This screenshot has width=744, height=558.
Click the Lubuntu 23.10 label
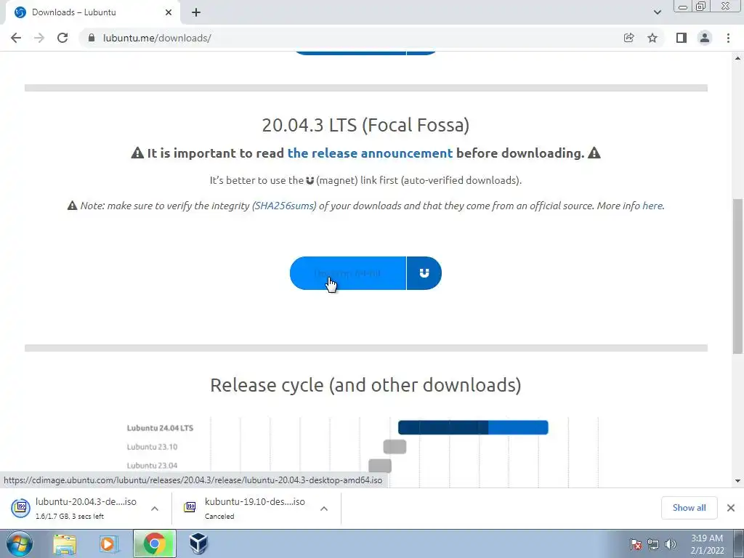[152, 447]
